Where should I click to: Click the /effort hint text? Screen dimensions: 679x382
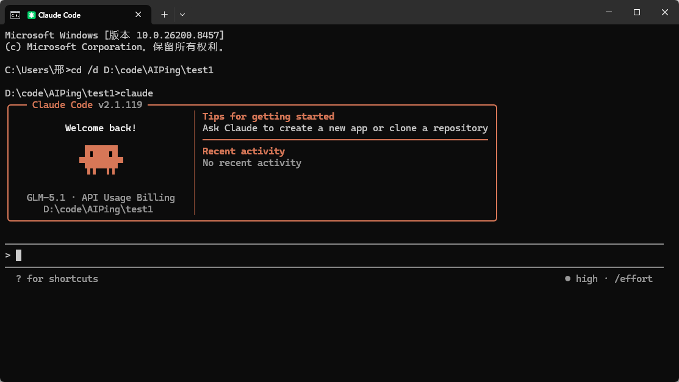(x=633, y=278)
